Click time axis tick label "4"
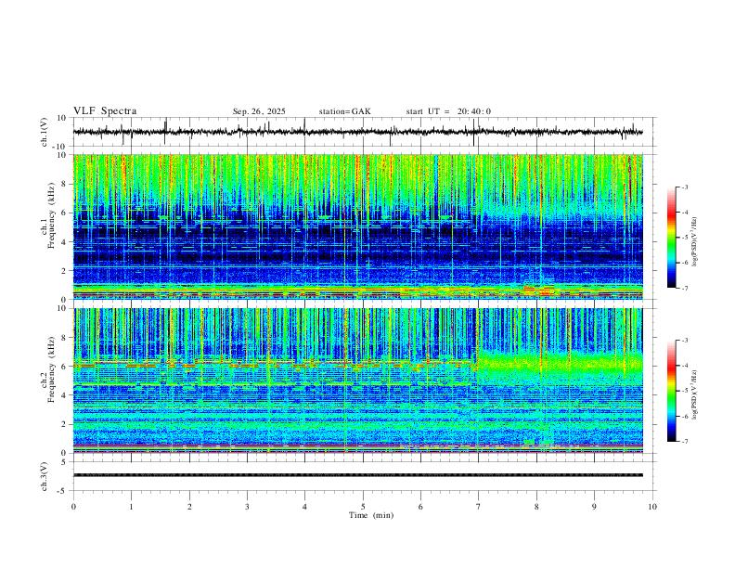This screenshot has width=735, height=568. tap(304, 507)
